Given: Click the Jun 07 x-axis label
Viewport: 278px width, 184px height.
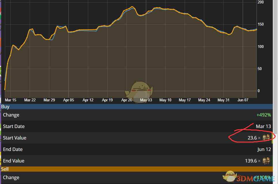Looking at the screenshot, I should coord(243,100).
